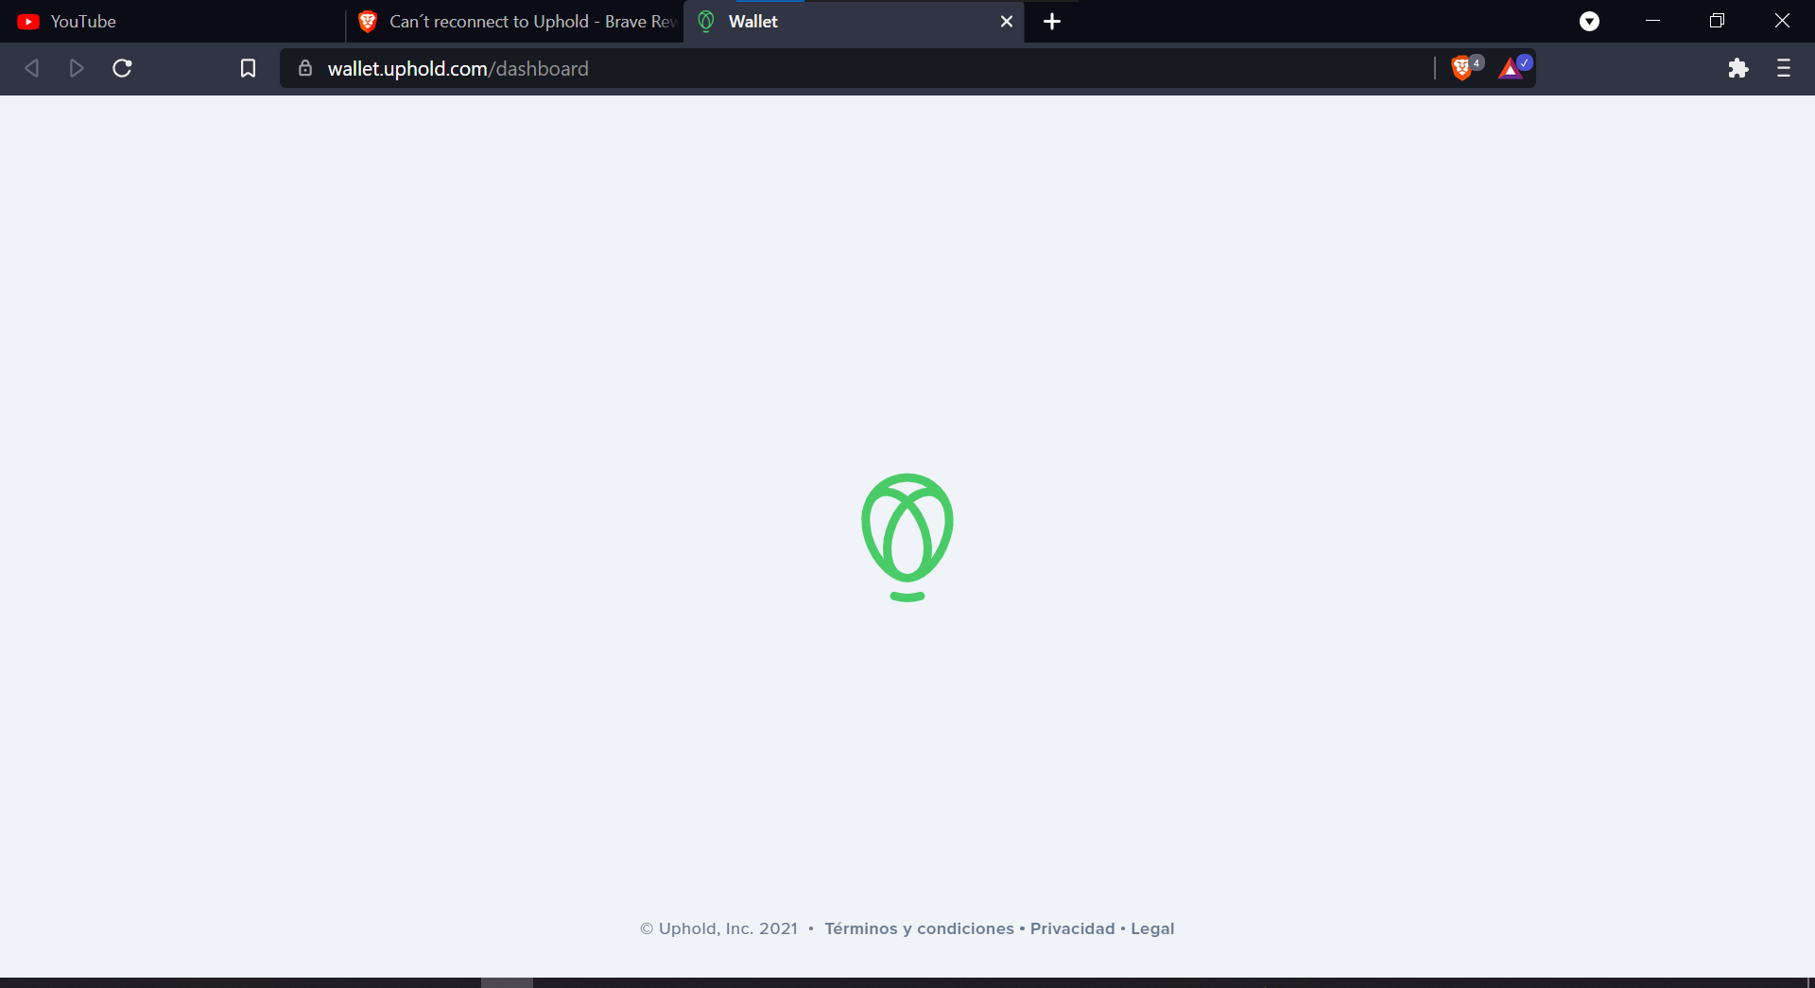Screen dimensions: 1815x988
Task: Open the extensions puzzle menu
Action: tap(1737, 68)
